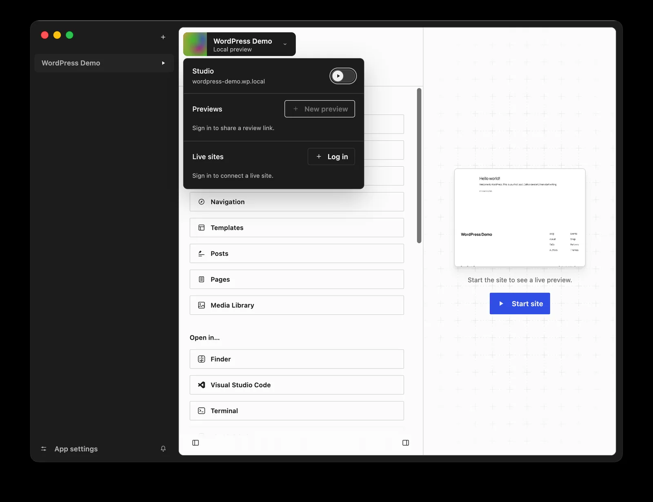Click the Log in button

[331, 157]
